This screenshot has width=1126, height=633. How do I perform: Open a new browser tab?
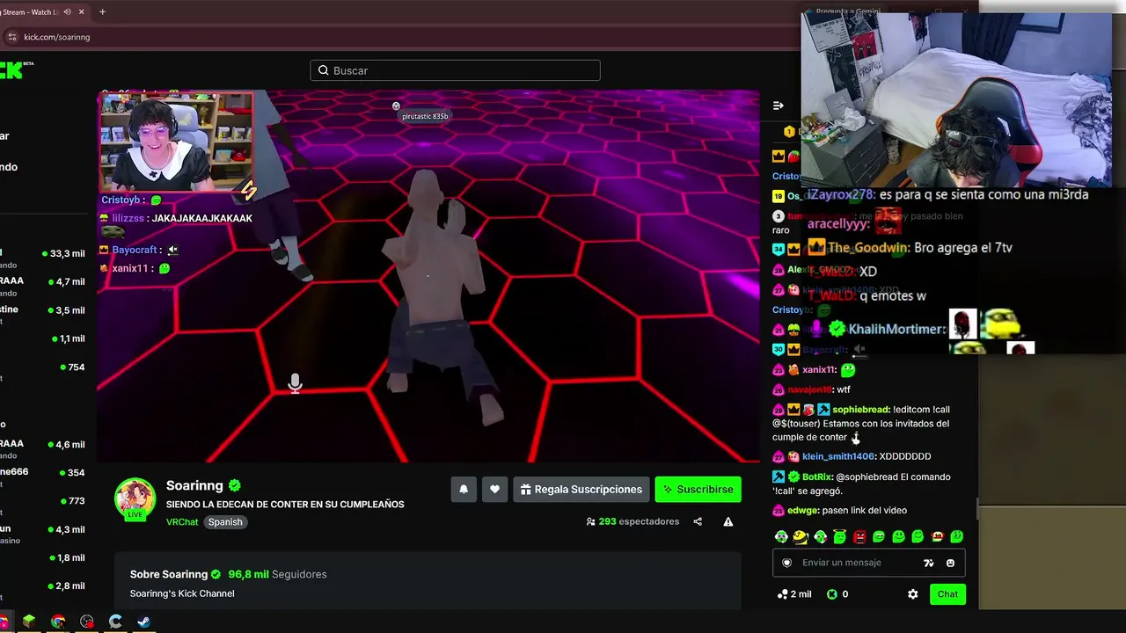tap(102, 12)
